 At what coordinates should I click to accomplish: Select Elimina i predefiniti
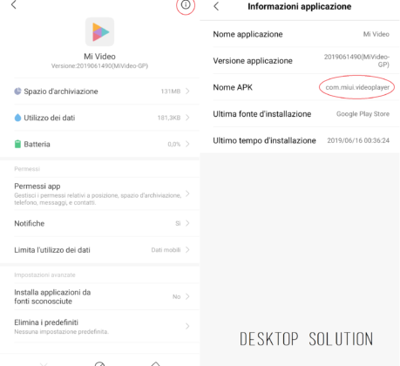tap(102, 327)
